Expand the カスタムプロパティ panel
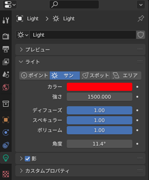Viewport: 149px width, 180px height. (x=21, y=171)
